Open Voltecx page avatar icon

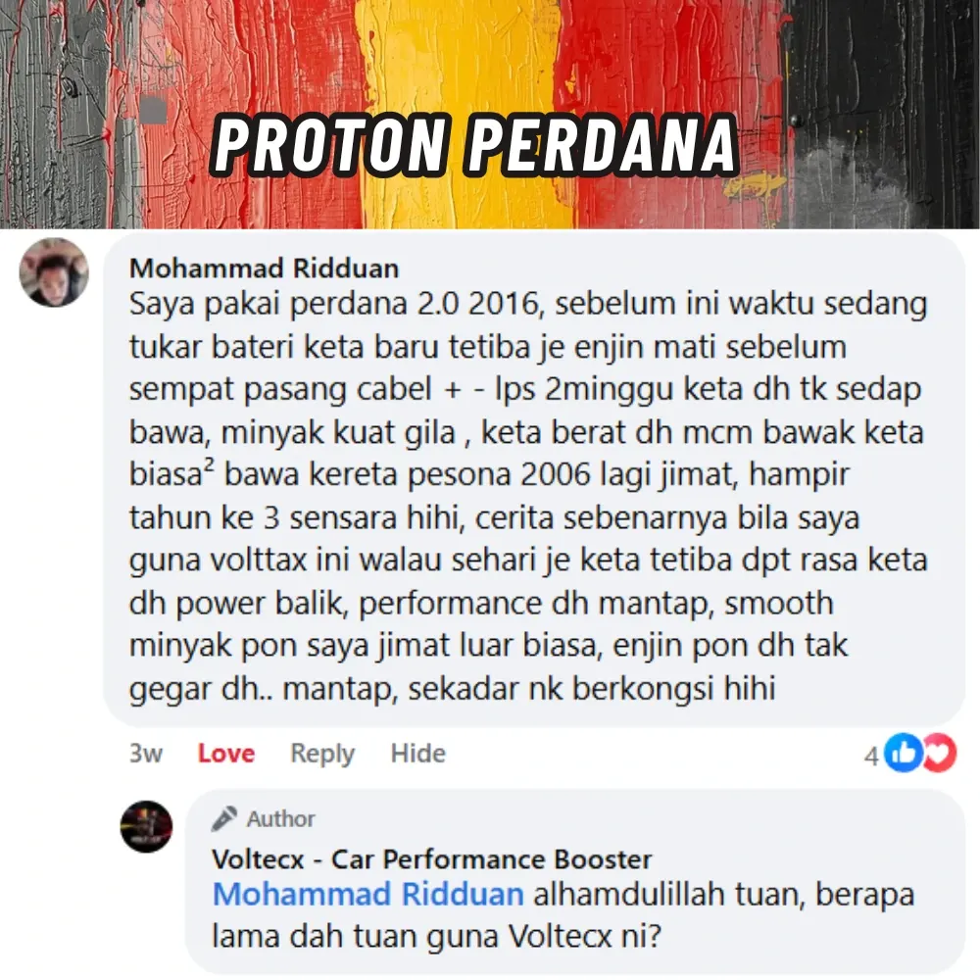click(x=146, y=826)
